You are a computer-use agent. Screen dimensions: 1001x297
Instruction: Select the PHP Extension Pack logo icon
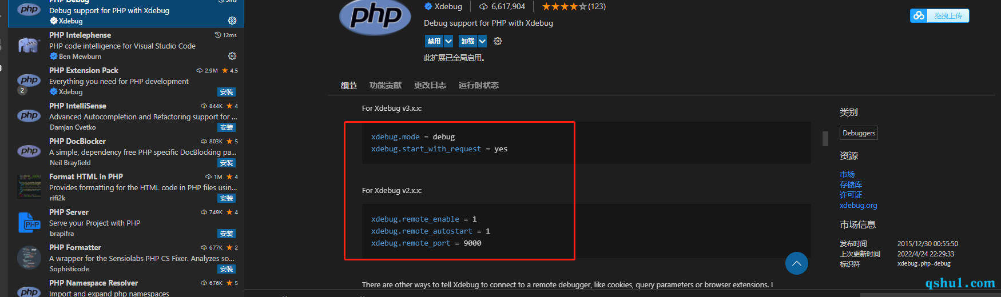(x=29, y=81)
